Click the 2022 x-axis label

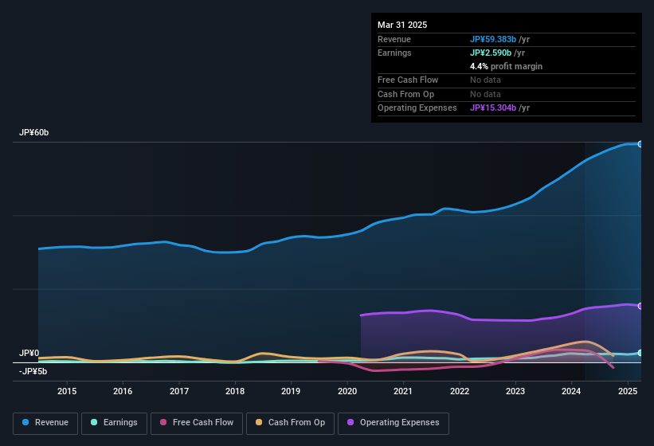tap(459, 391)
